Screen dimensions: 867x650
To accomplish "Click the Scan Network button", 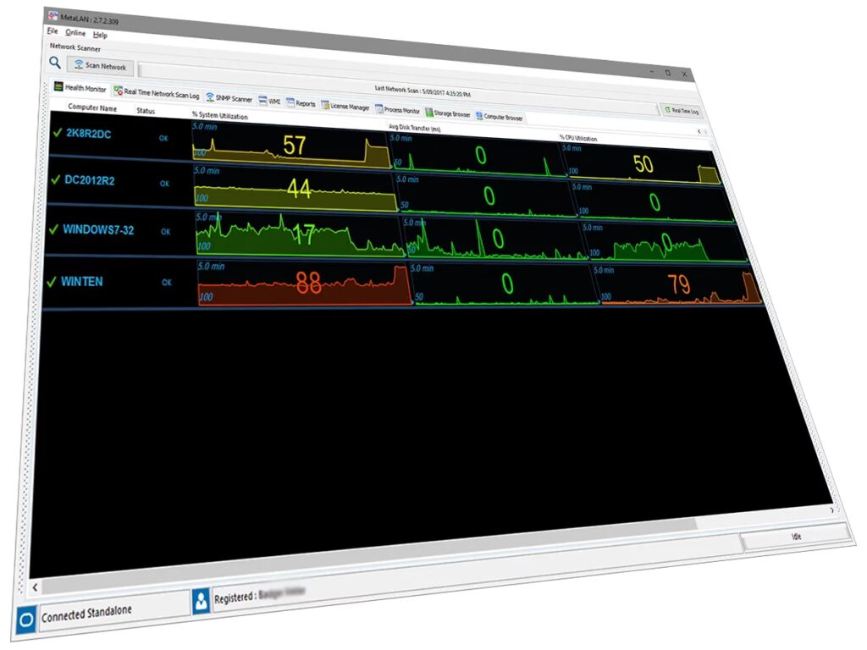I will pos(101,66).
